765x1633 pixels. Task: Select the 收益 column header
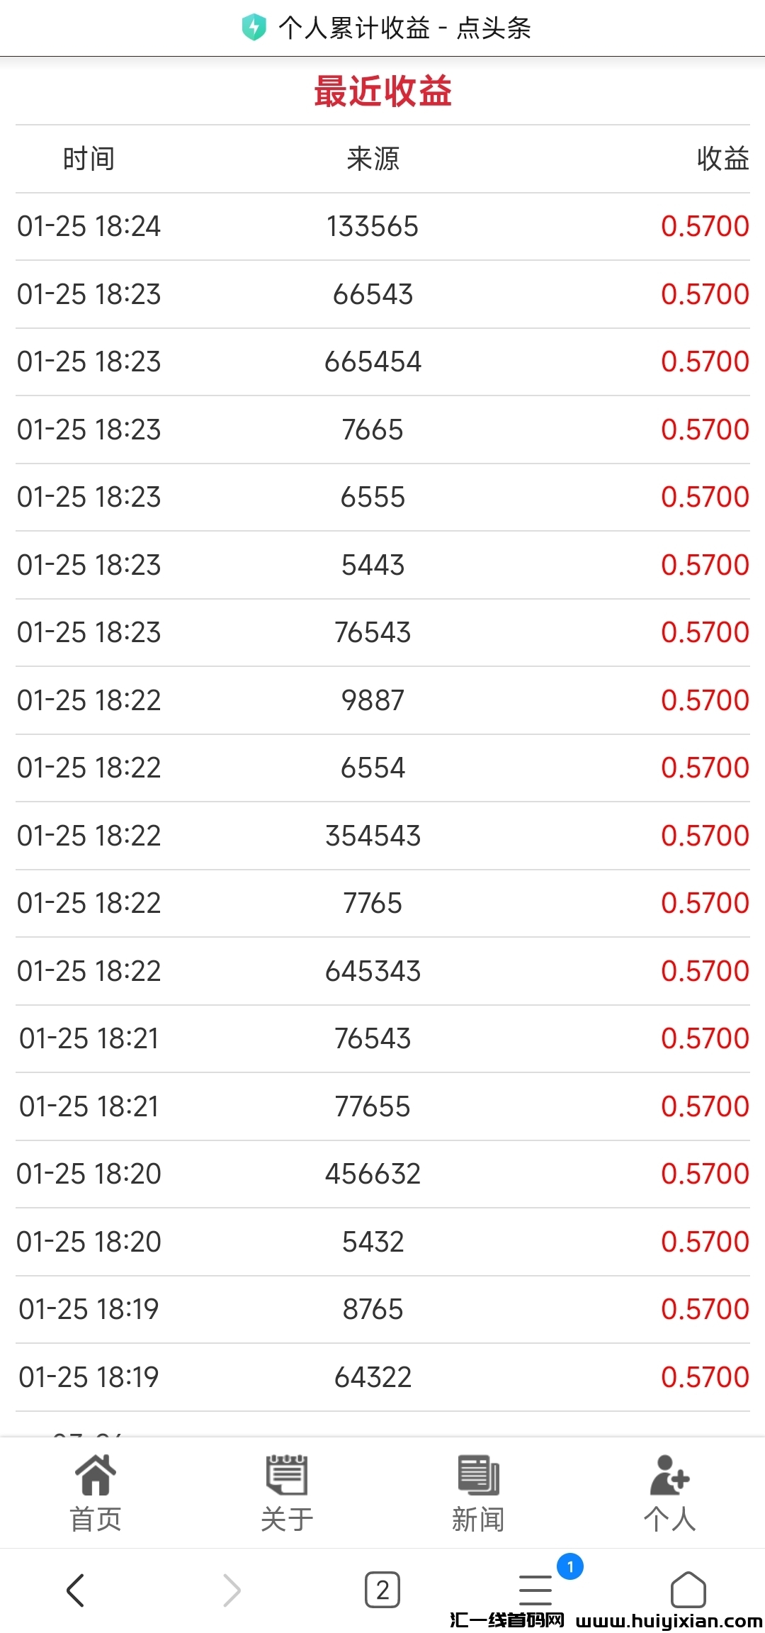pyautogui.click(x=722, y=159)
